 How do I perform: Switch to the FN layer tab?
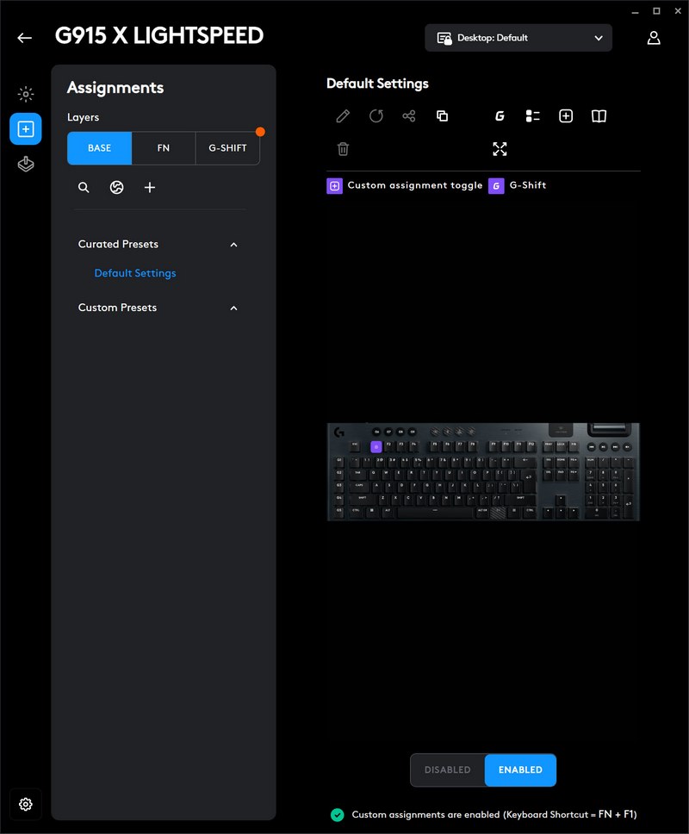(164, 148)
